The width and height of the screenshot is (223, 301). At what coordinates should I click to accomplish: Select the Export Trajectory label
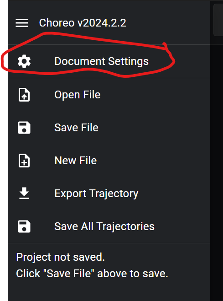96,193
